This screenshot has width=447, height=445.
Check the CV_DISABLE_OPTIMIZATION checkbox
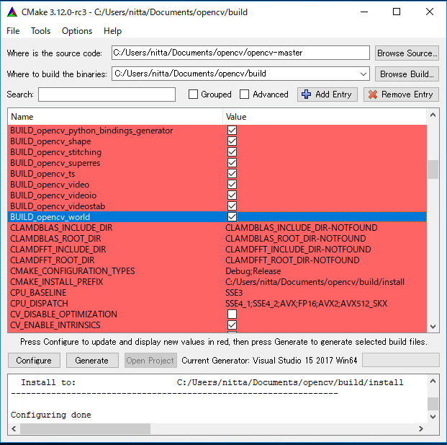[x=232, y=314]
